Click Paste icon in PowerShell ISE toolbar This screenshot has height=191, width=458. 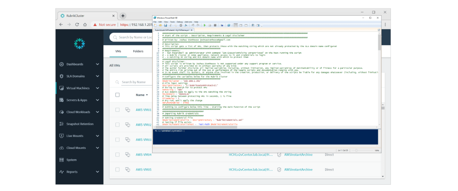point(181,25)
